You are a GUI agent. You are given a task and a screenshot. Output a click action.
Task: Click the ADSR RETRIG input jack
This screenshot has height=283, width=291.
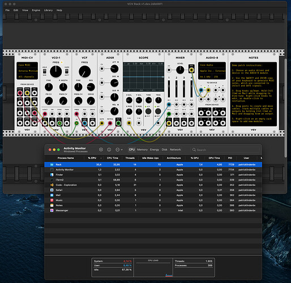pyautogui.click(x=110, y=123)
